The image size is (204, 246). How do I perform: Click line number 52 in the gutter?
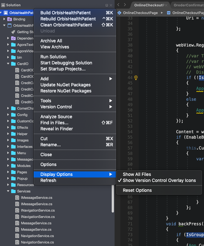pyautogui.click(x=130, y=121)
